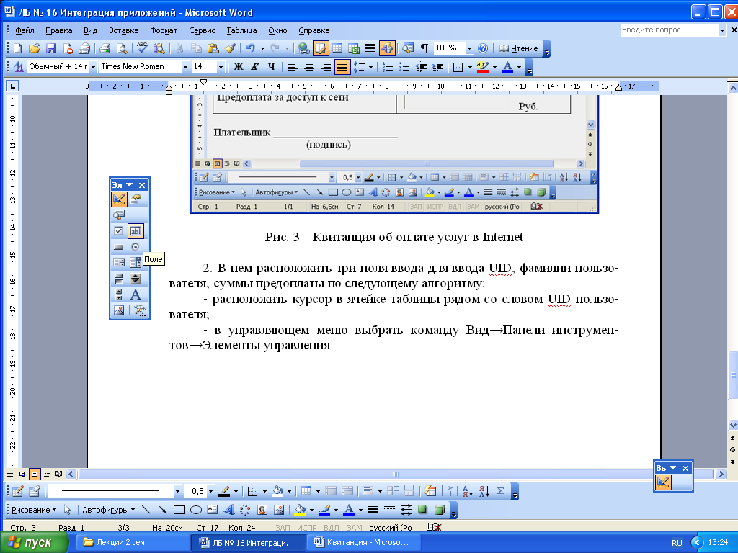
Task: Save the document with floppy icon
Action: point(51,48)
